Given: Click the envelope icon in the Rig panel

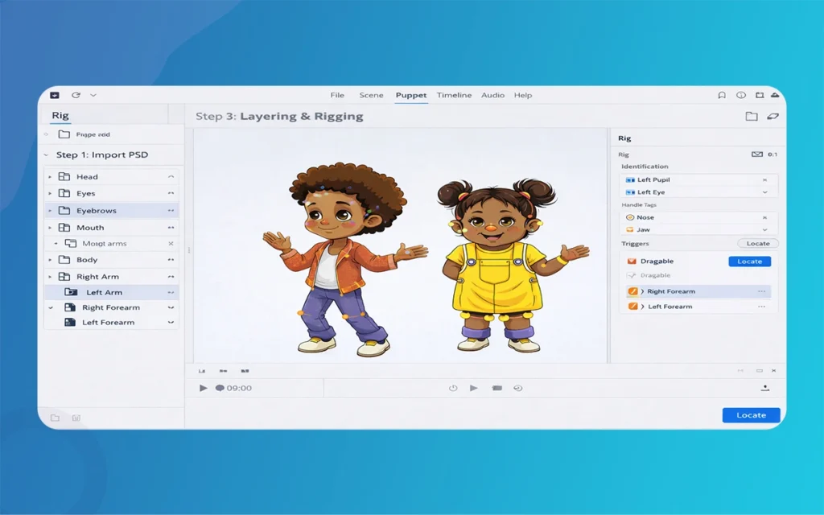Looking at the screenshot, I should point(756,154).
